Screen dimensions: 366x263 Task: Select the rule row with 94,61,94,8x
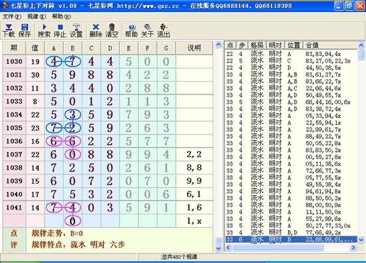[x=291, y=191]
